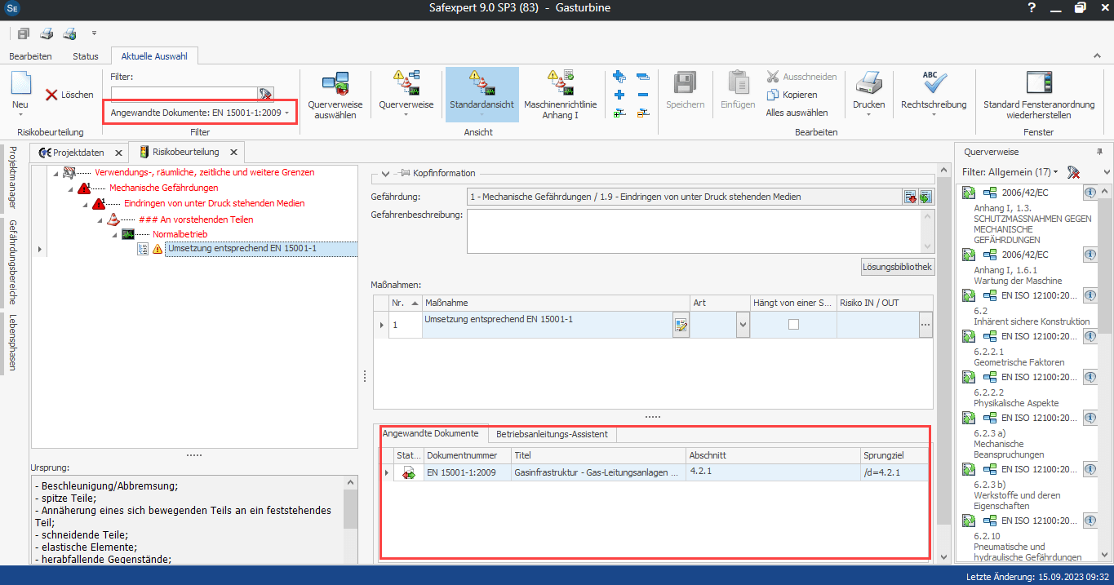Open the Art column dropdown
Image resolution: width=1114 pixels, height=585 pixels.
point(742,325)
